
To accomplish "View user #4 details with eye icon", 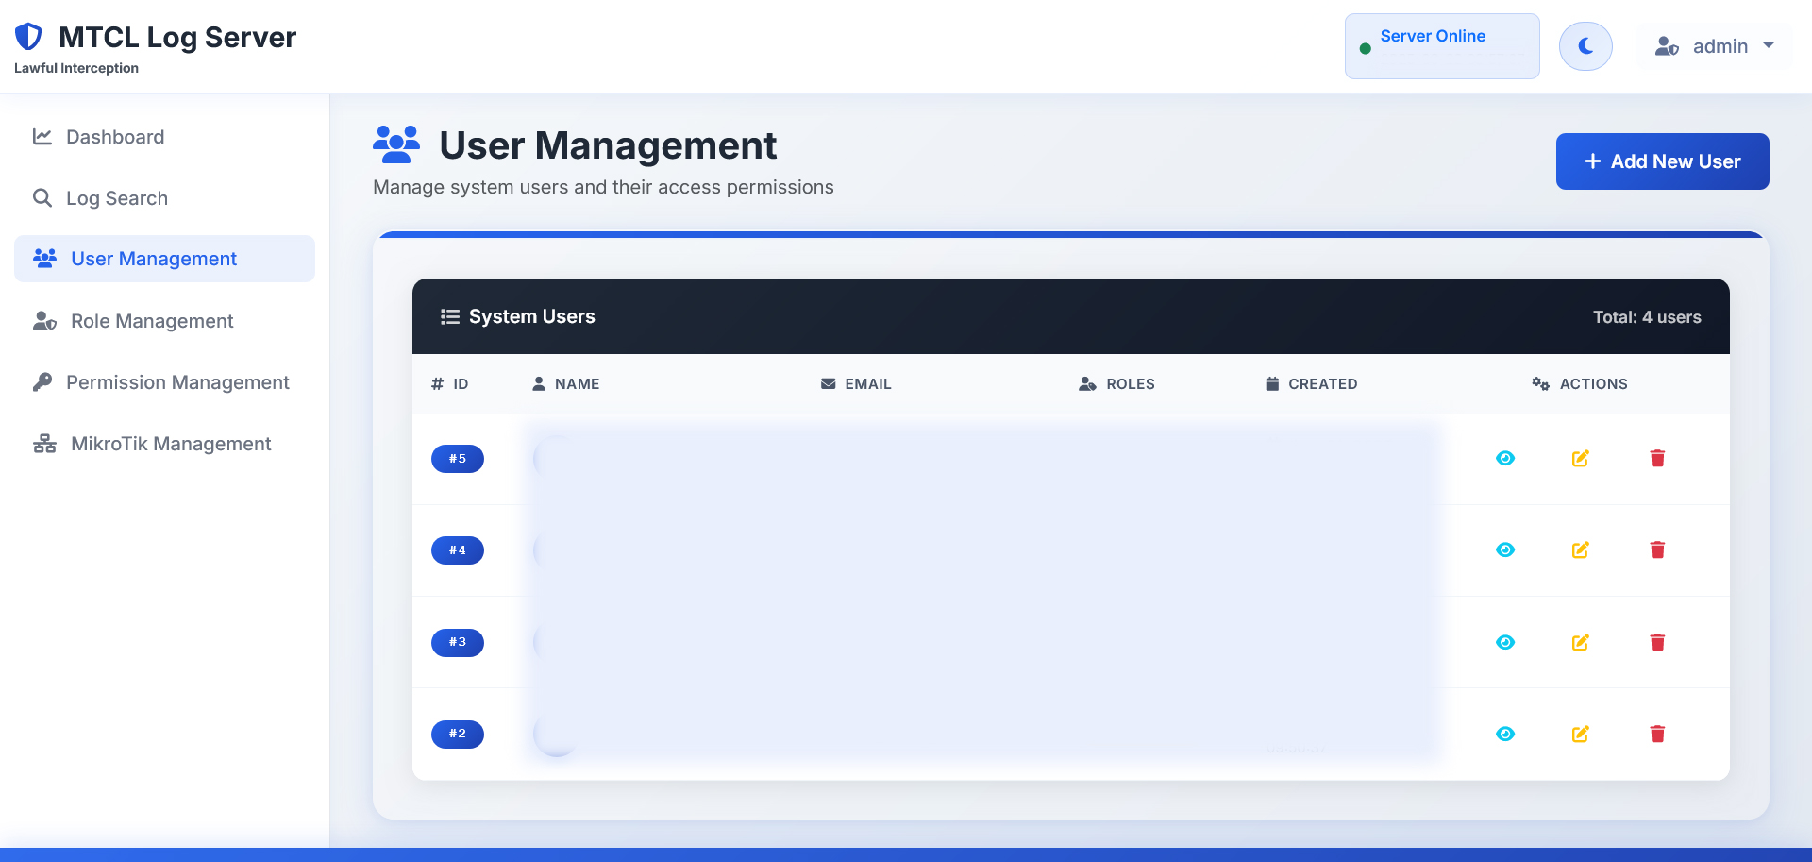I will click(1505, 550).
